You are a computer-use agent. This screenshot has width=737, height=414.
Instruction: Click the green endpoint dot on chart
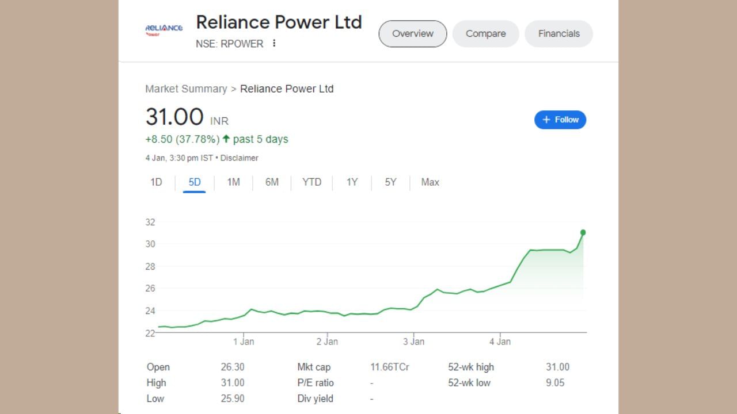coord(583,232)
